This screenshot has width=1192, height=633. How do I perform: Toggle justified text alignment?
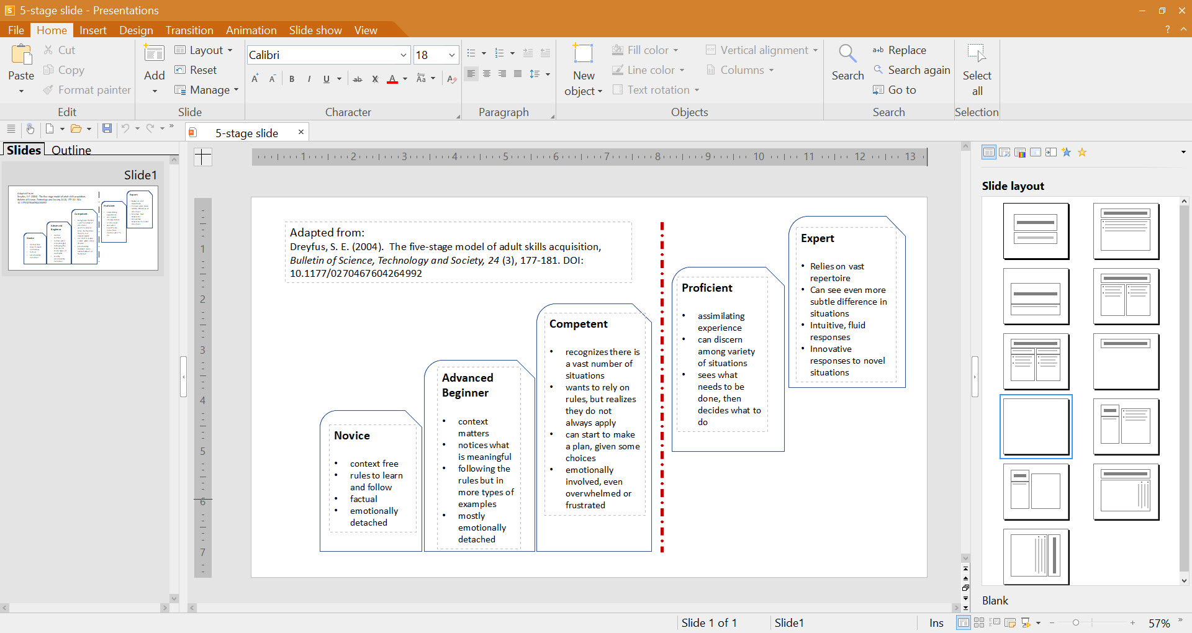pos(518,74)
